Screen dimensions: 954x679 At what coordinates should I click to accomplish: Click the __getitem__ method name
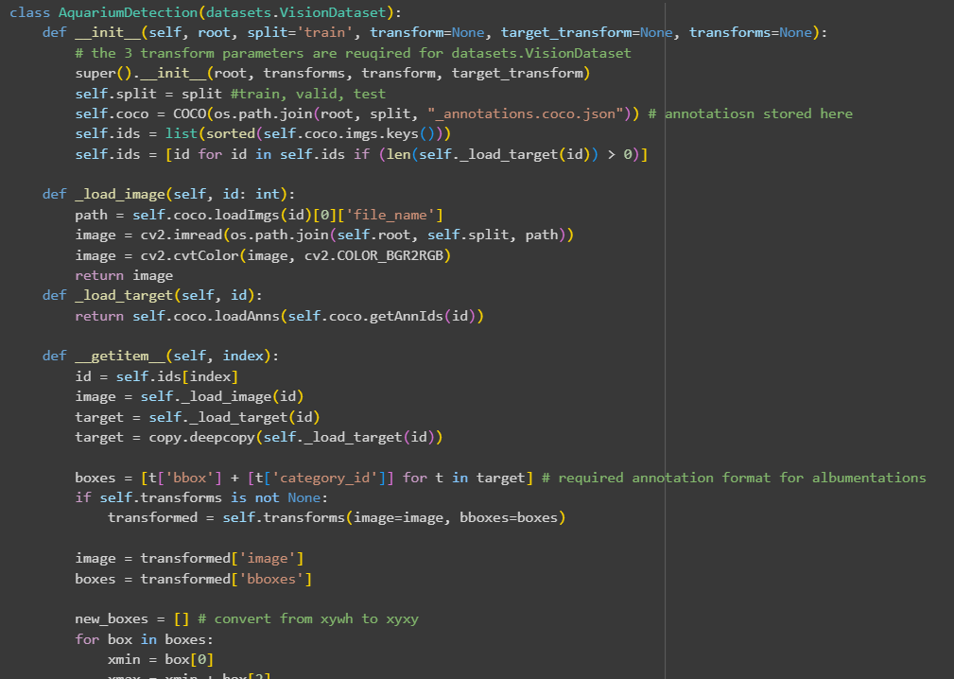click(120, 356)
